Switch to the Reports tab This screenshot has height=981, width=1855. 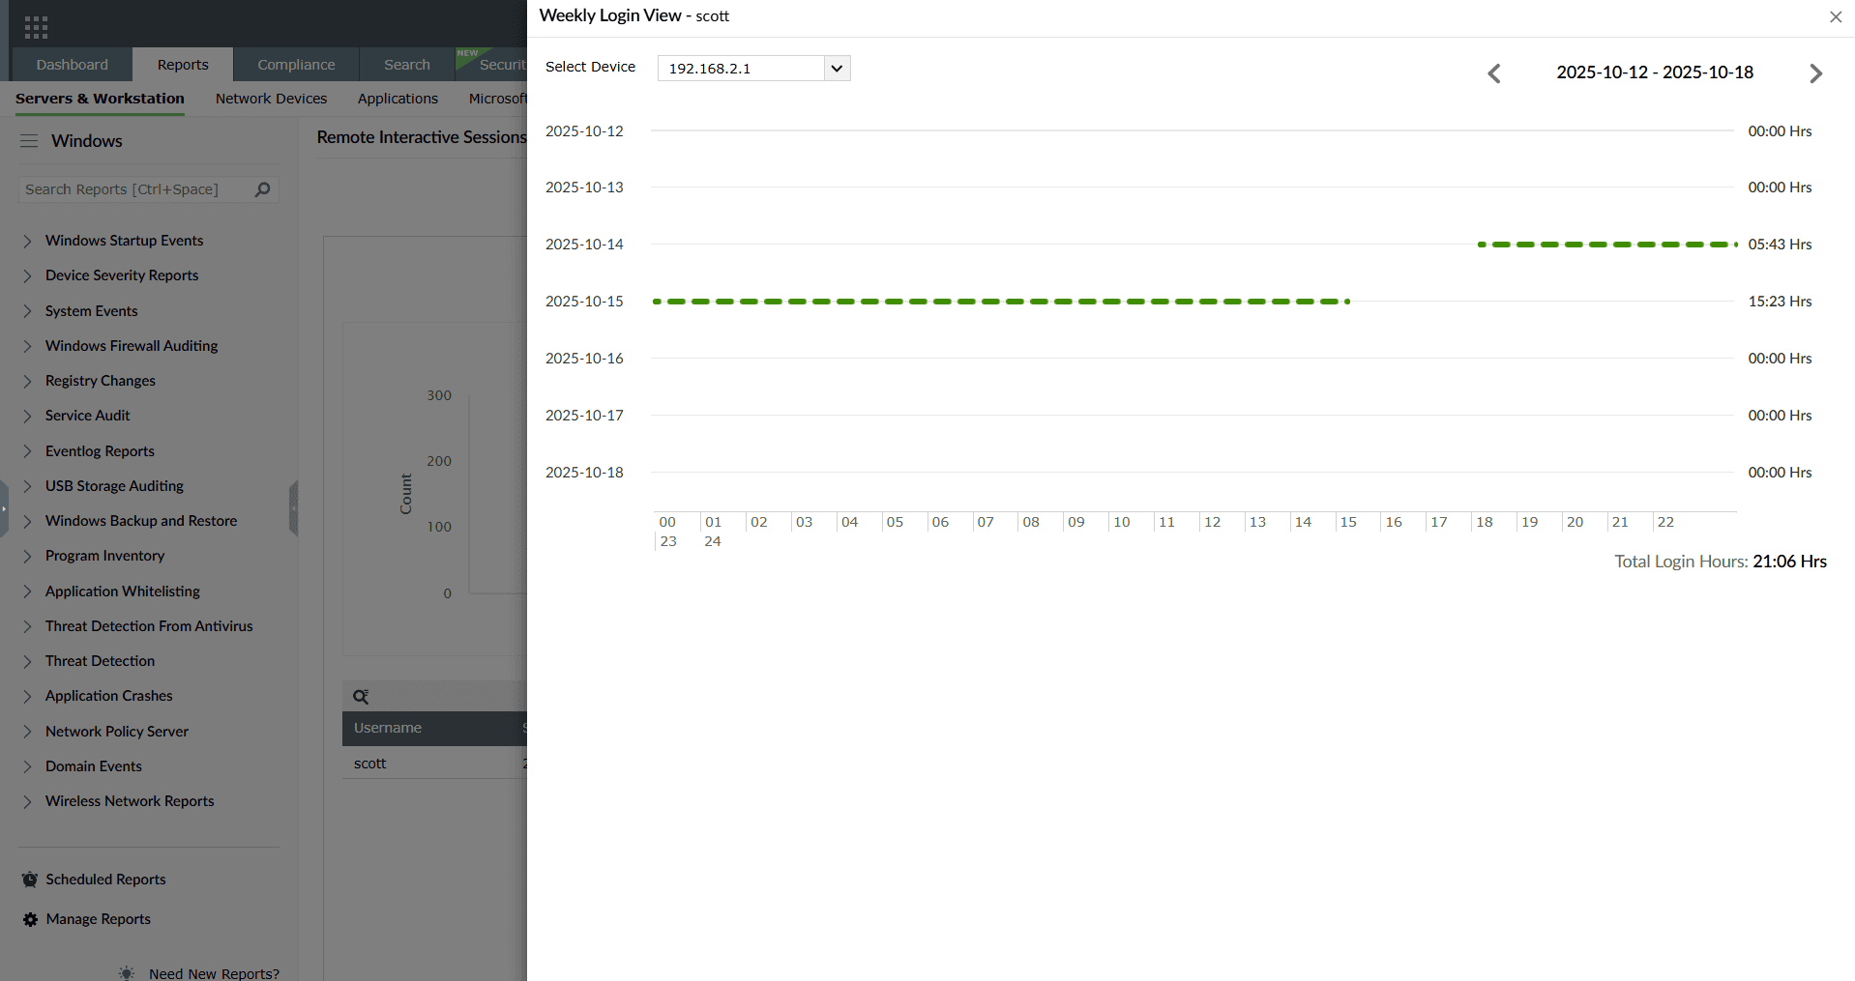[x=183, y=65]
